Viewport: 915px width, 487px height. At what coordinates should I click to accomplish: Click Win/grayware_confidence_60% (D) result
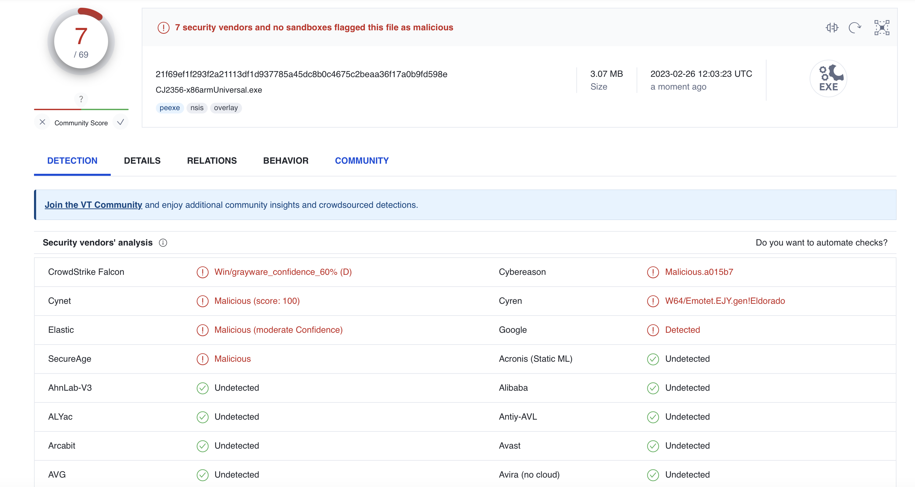pyautogui.click(x=283, y=272)
